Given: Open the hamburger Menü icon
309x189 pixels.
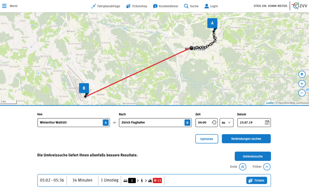Looking at the screenshot, I should click(x=4, y=6).
